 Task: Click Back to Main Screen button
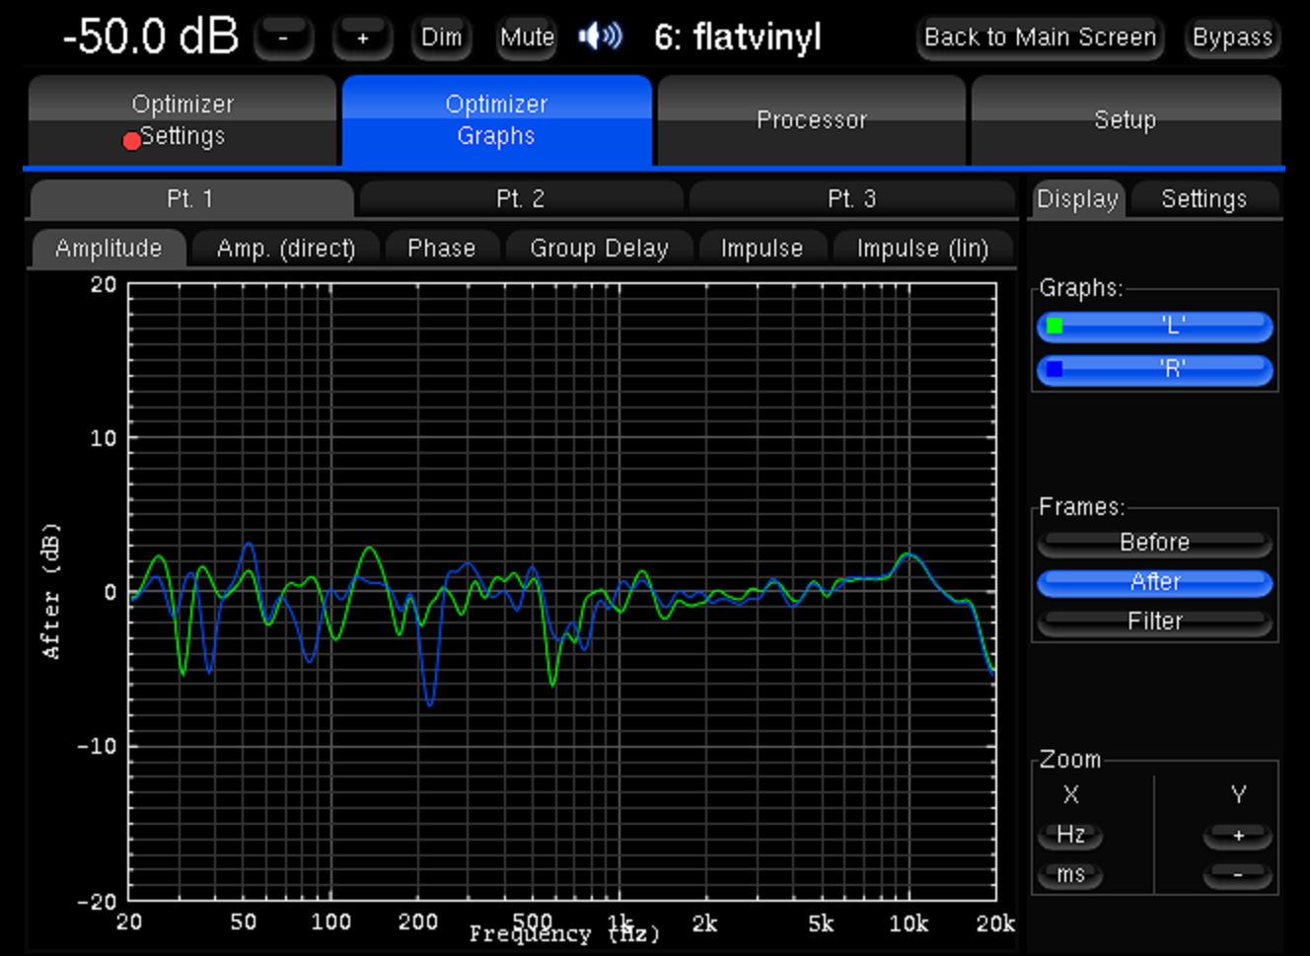[1040, 37]
